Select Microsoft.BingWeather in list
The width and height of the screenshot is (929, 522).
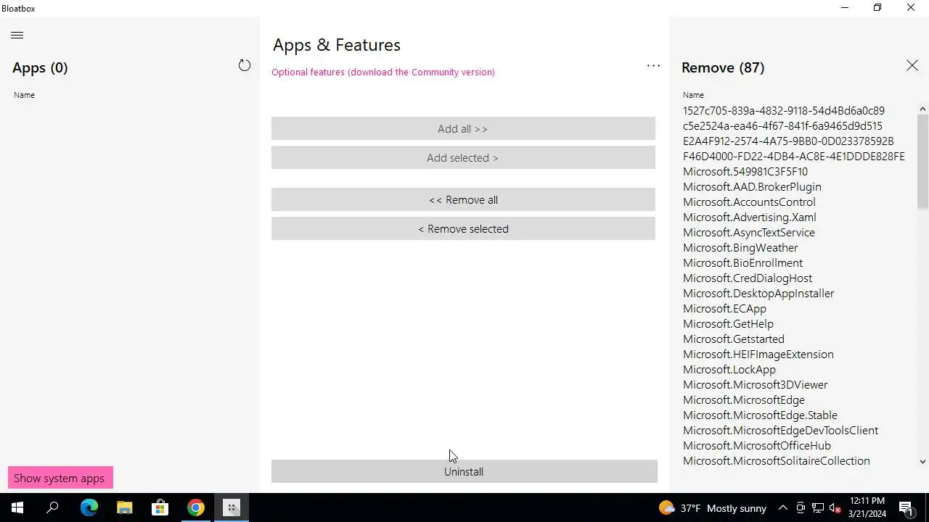coord(740,248)
